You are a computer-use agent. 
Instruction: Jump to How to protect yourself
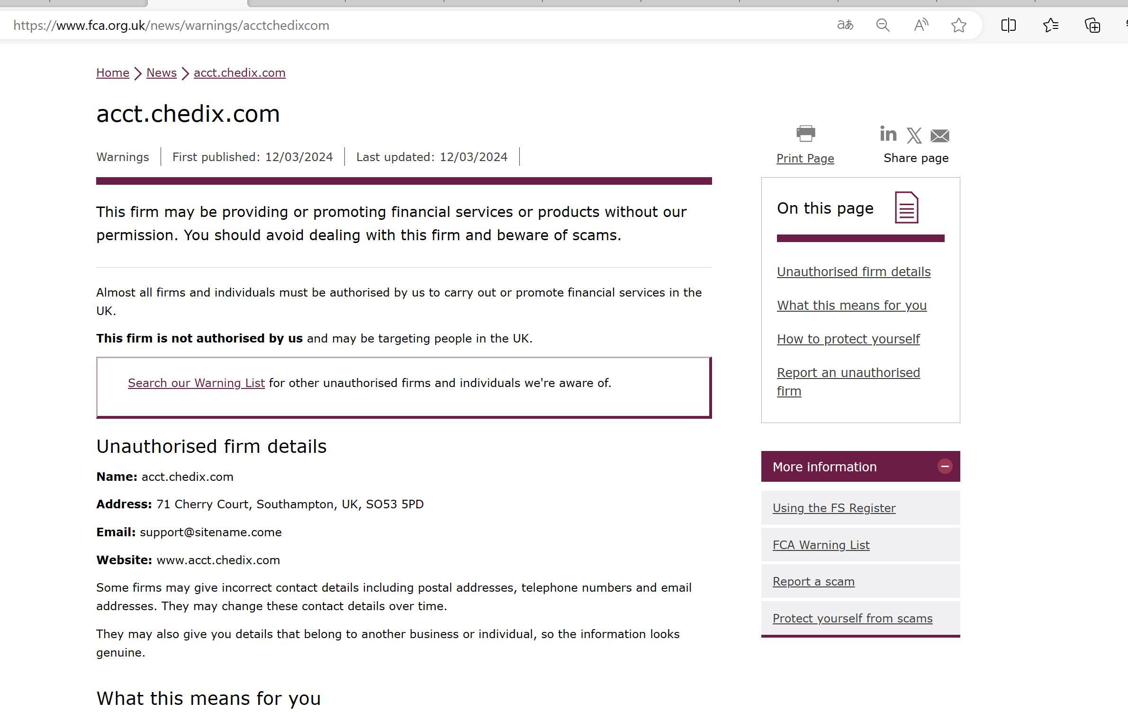coord(848,339)
